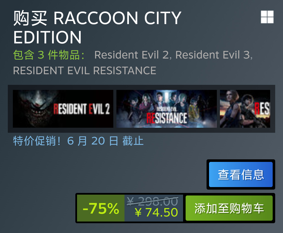Image resolution: width=283 pixels, height=233 pixels.
Task: Click the 购买 RACCOON CITY EDITION heading
Action: click(97, 27)
